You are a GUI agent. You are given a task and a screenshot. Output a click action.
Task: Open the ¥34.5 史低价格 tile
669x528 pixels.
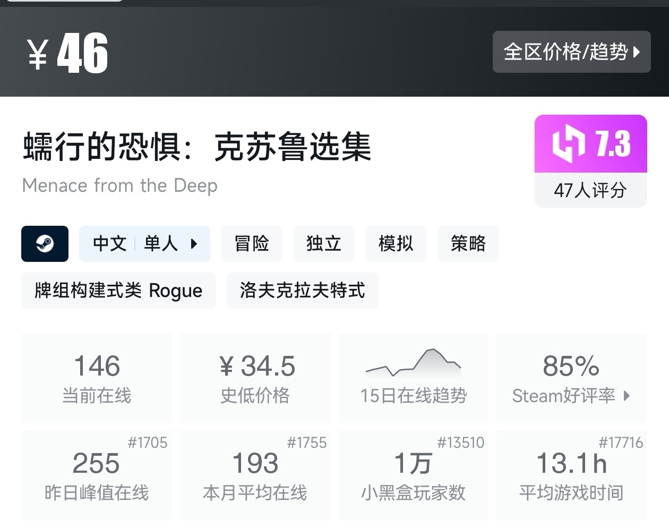255,378
